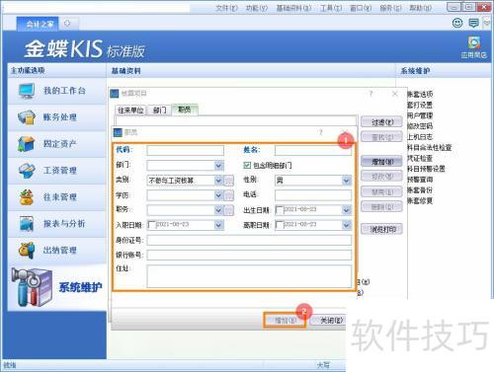Open 工资管理 module icon
Screen dimensions: 494x372
click(x=27, y=171)
